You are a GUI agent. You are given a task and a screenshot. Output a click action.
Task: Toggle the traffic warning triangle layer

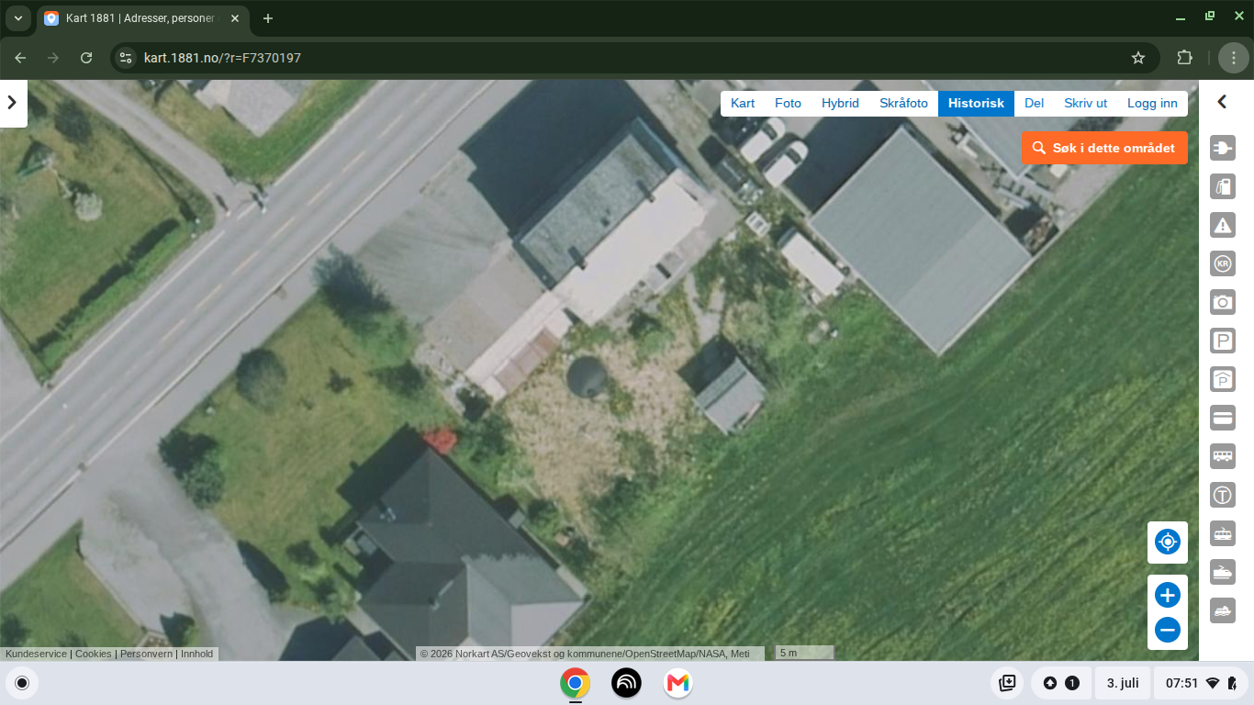(1223, 225)
